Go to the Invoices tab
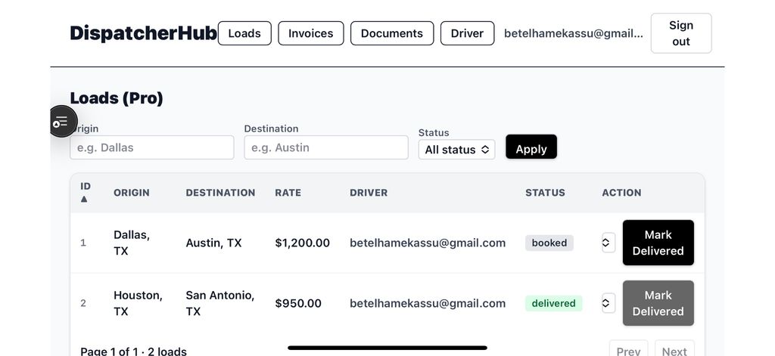The image size is (775, 356). tap(310, 33)
